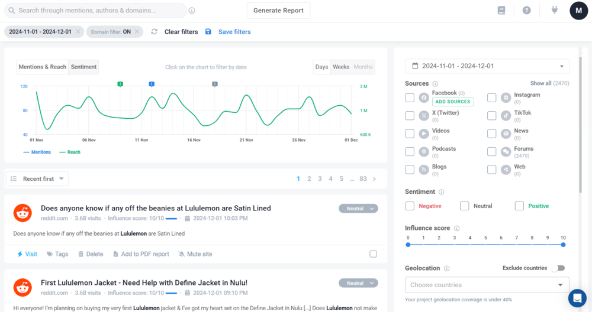Check the Web source checkbox
The image size is (592, 312).
(491, 170)
